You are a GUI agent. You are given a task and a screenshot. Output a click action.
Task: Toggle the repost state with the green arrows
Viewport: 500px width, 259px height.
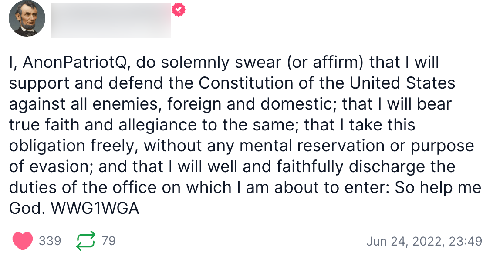pos(86,239)
